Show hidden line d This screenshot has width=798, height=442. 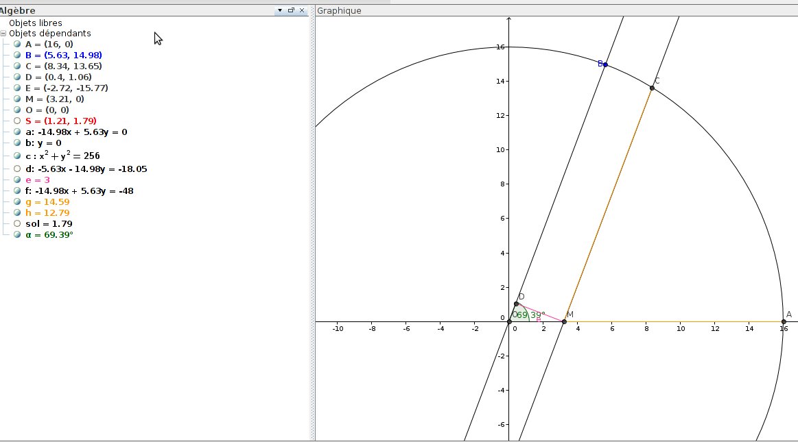click(17, 169)
